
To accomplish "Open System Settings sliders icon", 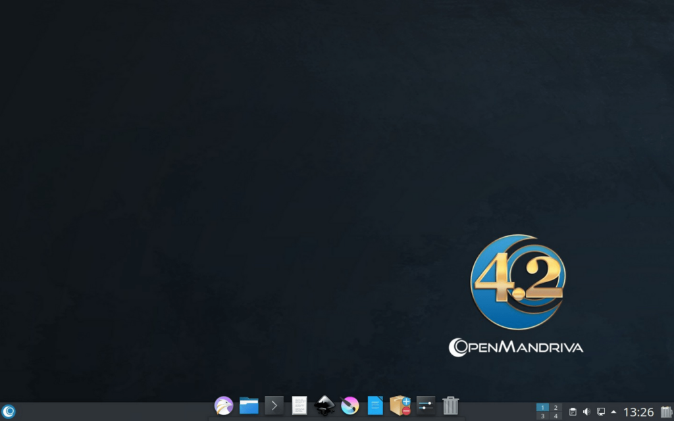I will pos(426,405).
